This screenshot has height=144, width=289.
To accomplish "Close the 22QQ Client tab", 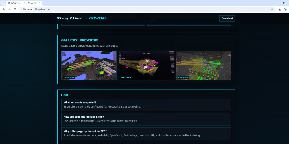I will pos(39,3).
